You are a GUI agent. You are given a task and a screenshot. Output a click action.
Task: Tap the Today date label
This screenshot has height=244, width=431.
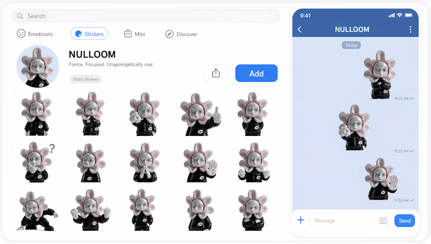[x=351, y=45]
